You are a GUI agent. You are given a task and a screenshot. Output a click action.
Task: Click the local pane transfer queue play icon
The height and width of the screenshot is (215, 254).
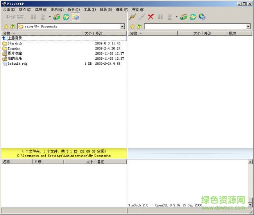43,17
